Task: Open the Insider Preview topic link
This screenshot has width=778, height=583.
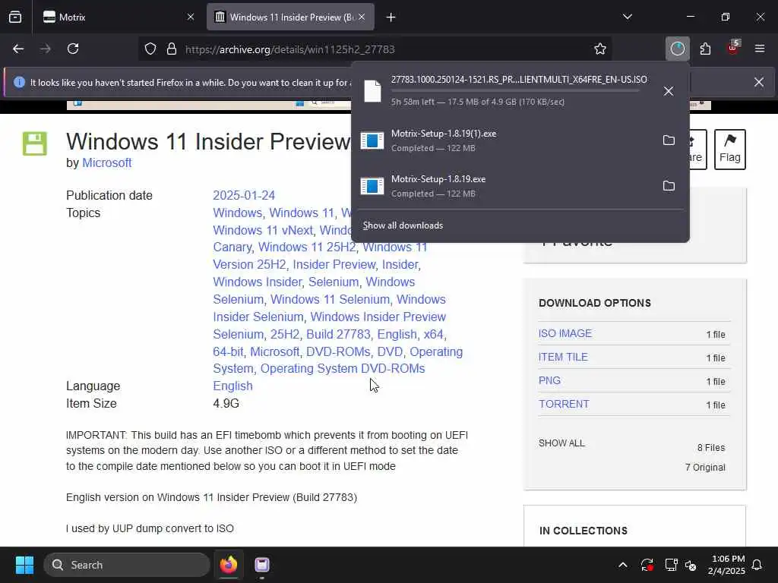Action: tap(334, 264)
